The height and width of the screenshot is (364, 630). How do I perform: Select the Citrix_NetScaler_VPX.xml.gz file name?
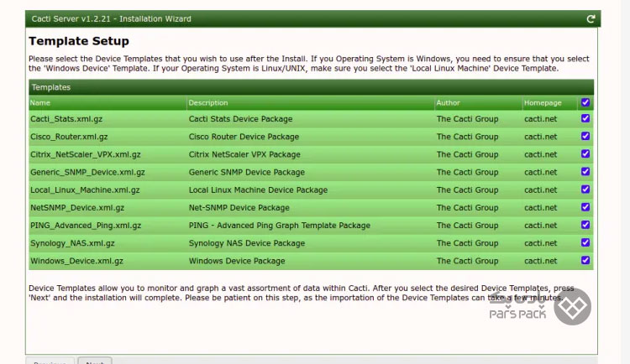pos(86,154)
